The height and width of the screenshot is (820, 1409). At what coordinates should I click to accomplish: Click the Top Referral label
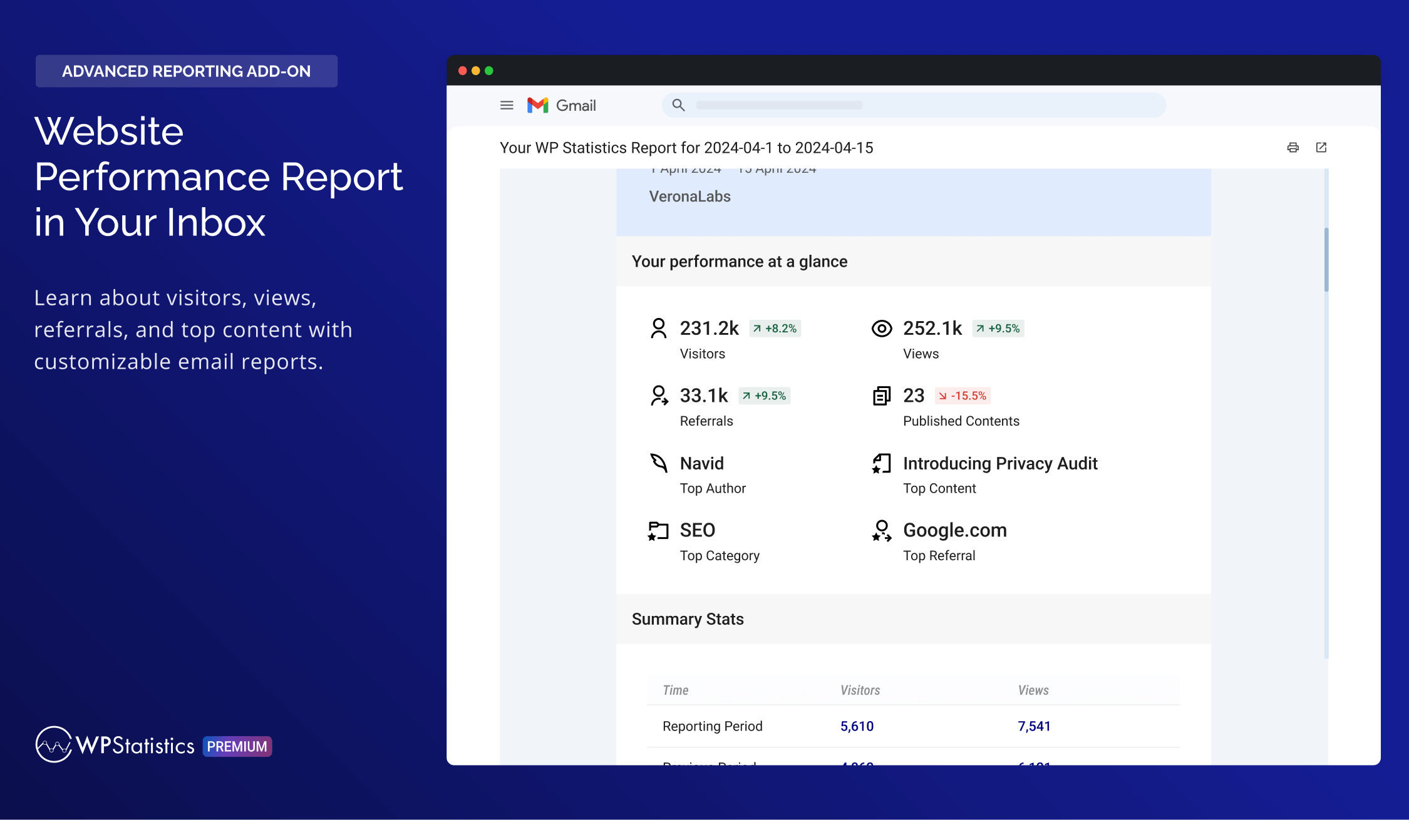coord(939,556)
